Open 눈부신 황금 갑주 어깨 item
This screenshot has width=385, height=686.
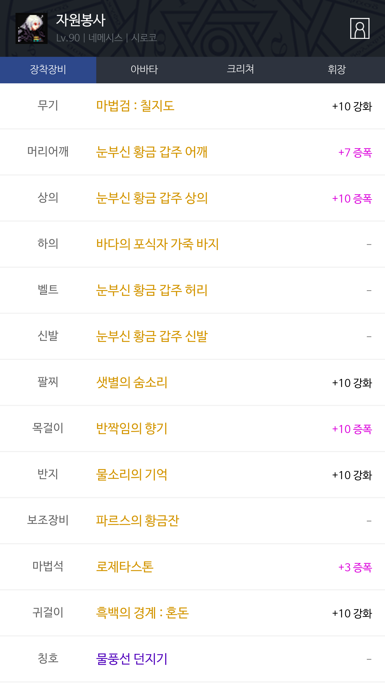point(152,152)
